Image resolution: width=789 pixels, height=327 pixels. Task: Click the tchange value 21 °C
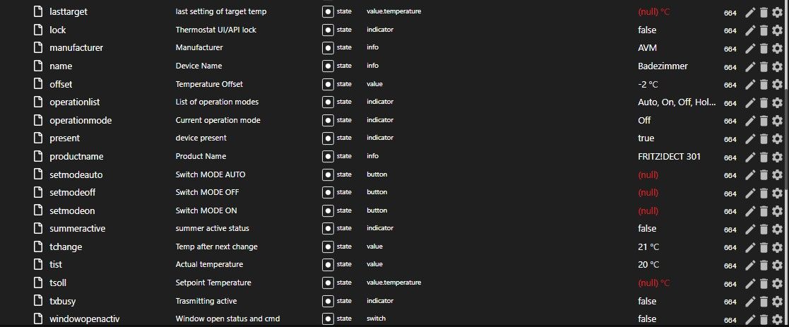point(648,246)
